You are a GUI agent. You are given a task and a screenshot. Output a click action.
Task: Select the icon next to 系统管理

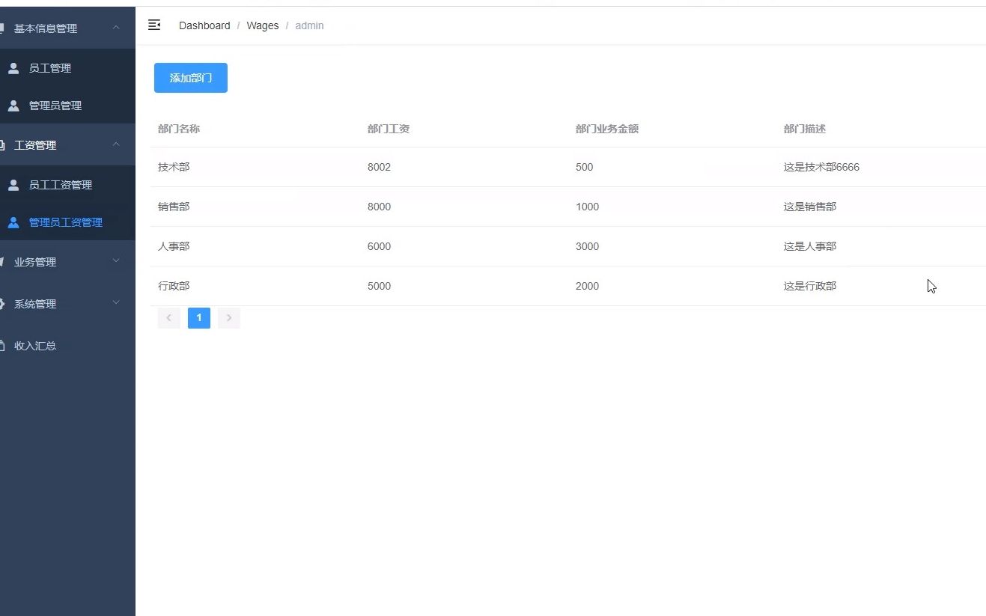pyautogui.click(x=3, y=303)
